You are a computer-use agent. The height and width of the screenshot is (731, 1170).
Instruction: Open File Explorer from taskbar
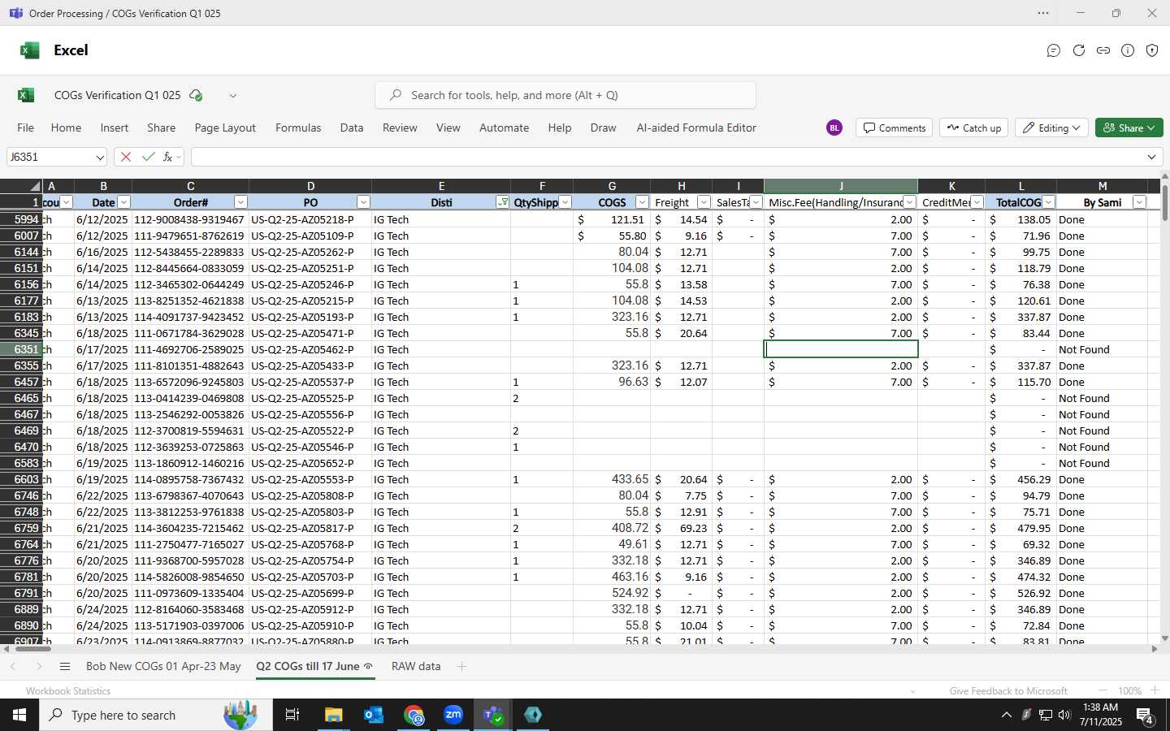(333, 715)
